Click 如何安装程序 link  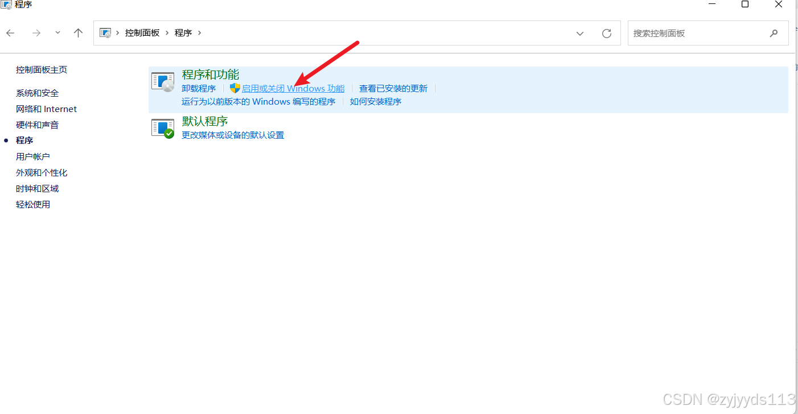[376, 101]
